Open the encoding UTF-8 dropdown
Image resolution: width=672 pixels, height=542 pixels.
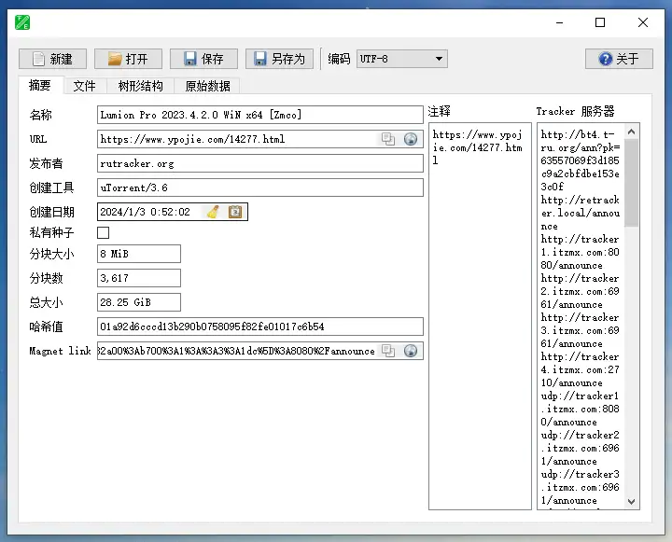click(x=402, y=59)
